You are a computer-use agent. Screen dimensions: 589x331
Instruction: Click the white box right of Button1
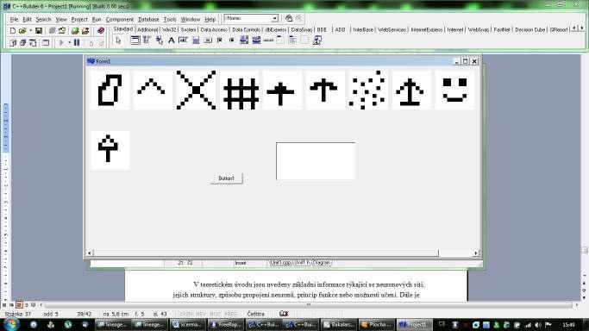coord(316,161)
